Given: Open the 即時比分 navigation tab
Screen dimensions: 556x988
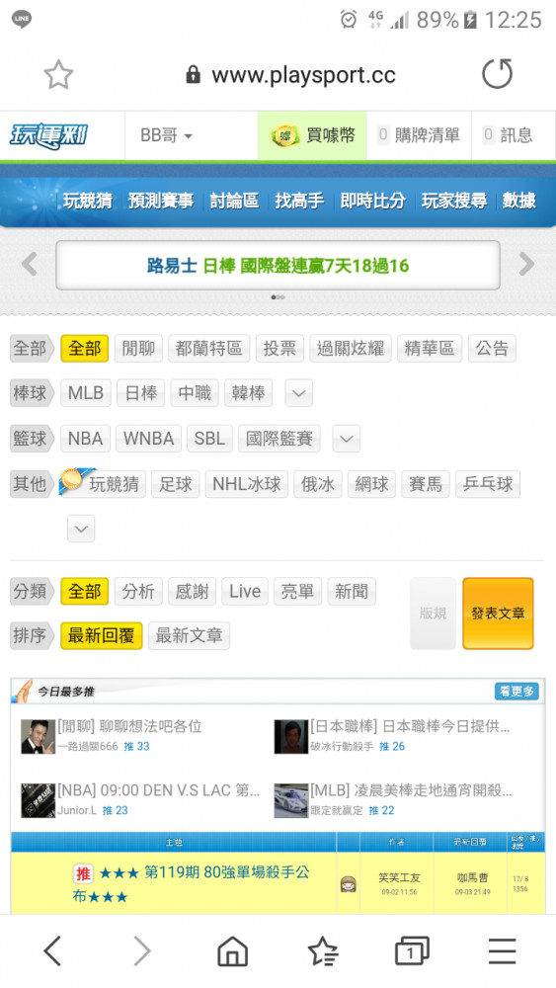Looking at the screenshot, I should (372, 201).
